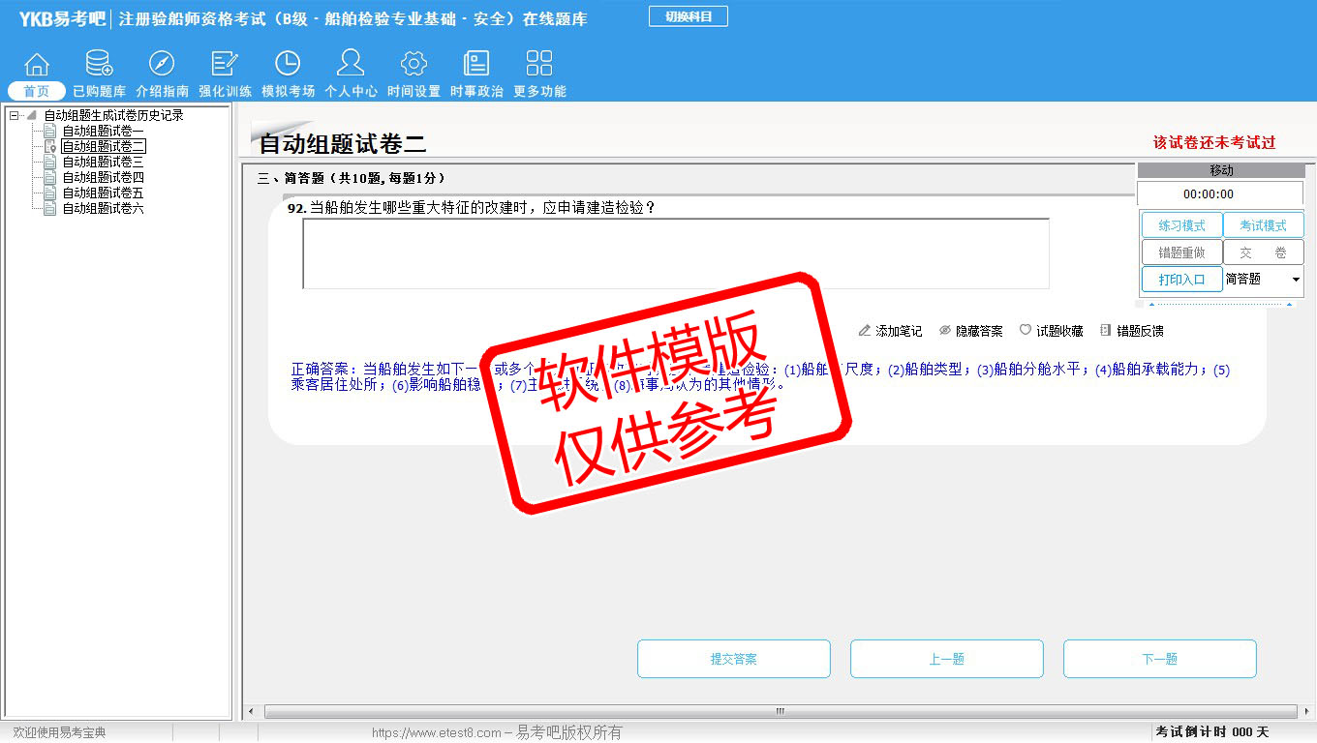
Task: Click the 提交答案 submit button
Action: (x=733, y=659)
